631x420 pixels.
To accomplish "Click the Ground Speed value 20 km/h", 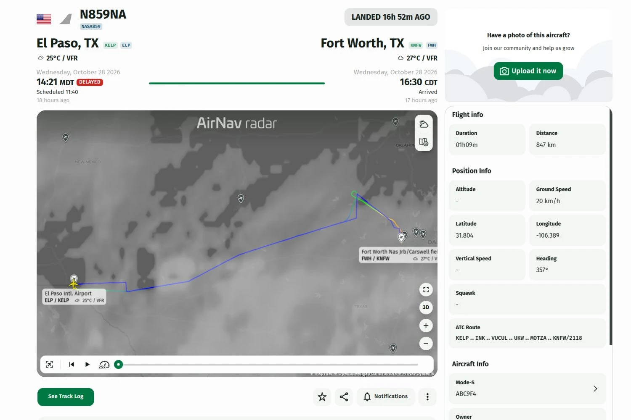I will (548, 201).
